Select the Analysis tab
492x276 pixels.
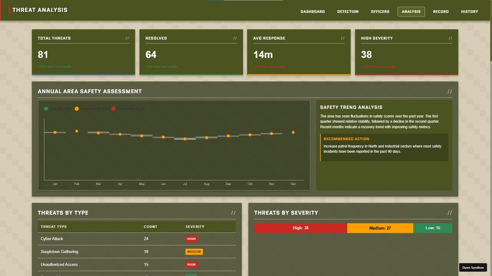pyautogui.click(x=411, y=12)
